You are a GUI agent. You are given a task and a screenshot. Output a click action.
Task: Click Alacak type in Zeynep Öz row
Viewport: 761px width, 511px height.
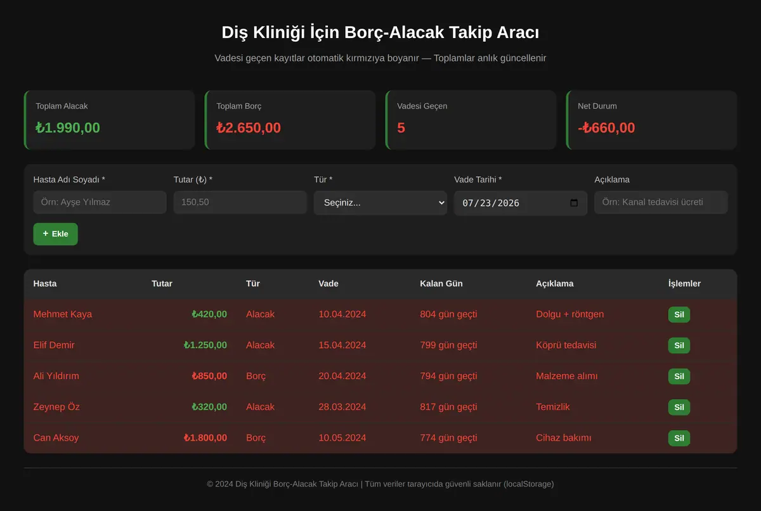point(261,406)
